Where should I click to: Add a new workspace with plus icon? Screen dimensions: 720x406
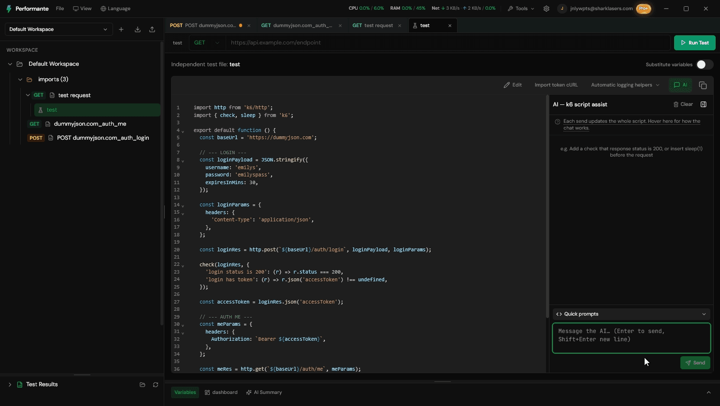pos(121,29)
